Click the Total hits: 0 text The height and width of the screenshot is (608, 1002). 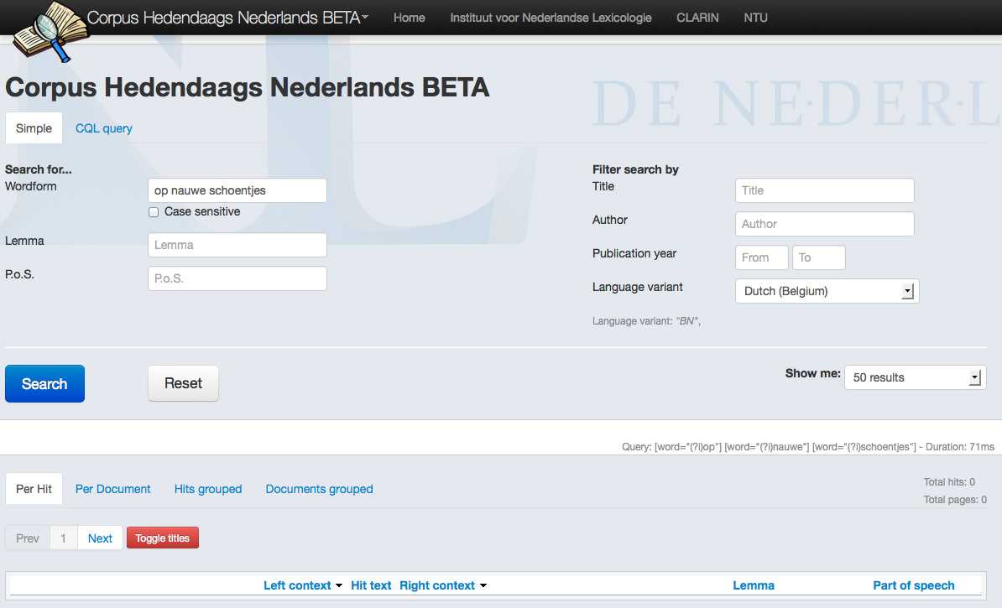949,482
